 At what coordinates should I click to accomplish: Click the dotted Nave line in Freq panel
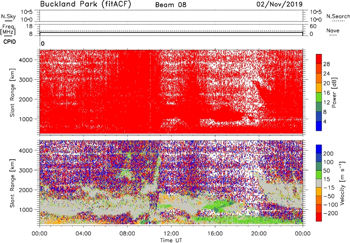point(171,31)
